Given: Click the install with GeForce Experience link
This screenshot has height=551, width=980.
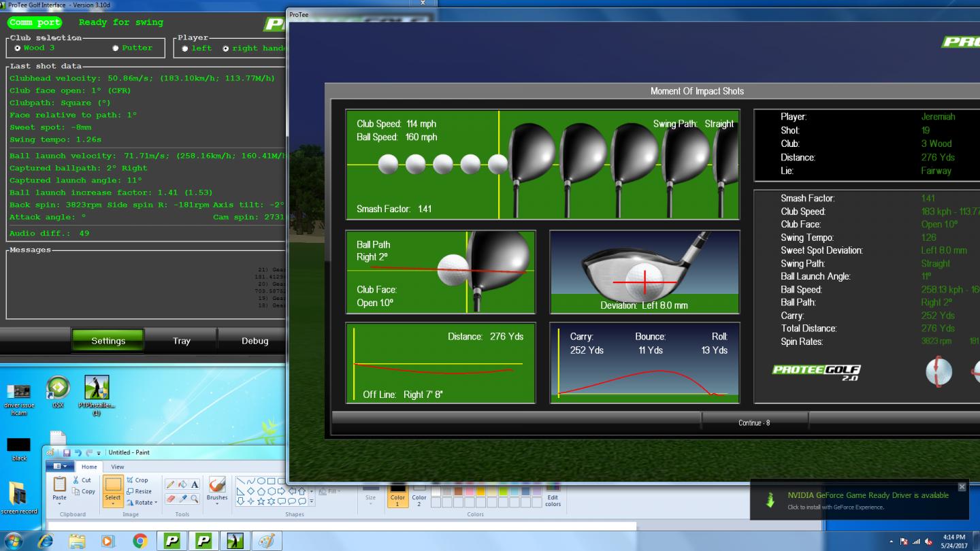Looking at the screenshot, I should pyautogui.click(x=836, y=507).
